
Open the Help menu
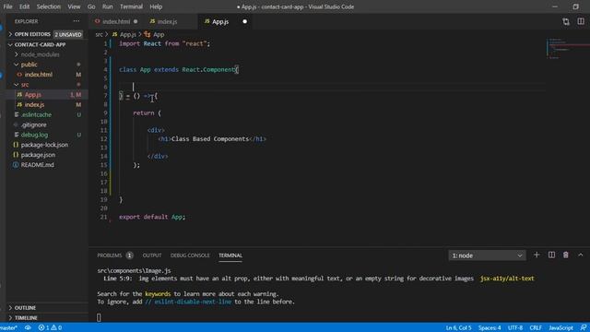click(156, 6)
